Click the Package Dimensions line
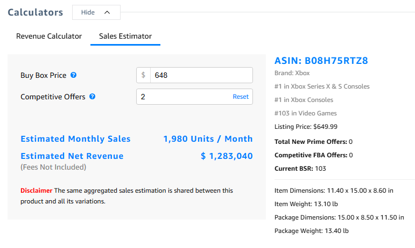 (x=339, y=217)
